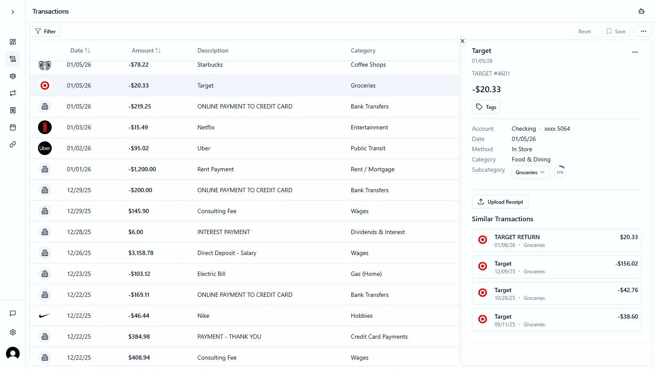
Task: Expand the collapsed sidebar with the arrow
Action: (12, 12)
